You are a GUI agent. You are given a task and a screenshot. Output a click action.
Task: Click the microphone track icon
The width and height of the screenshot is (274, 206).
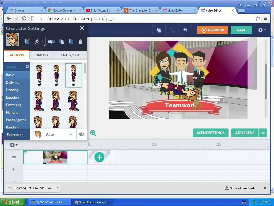point(14,170)
